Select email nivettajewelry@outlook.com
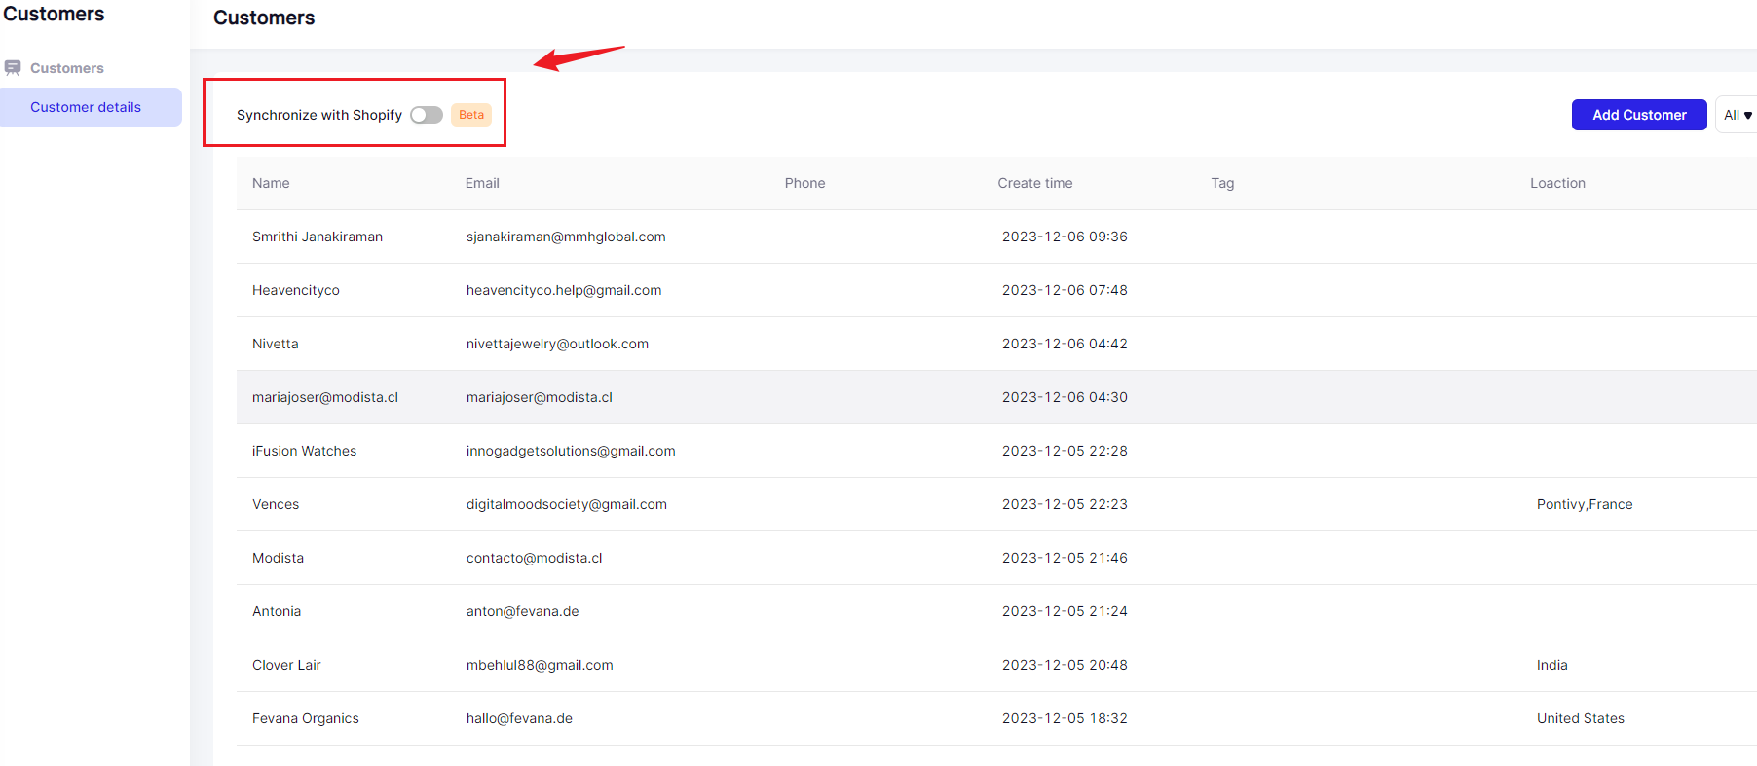1757x766 pixels. [x=557, y=344]
